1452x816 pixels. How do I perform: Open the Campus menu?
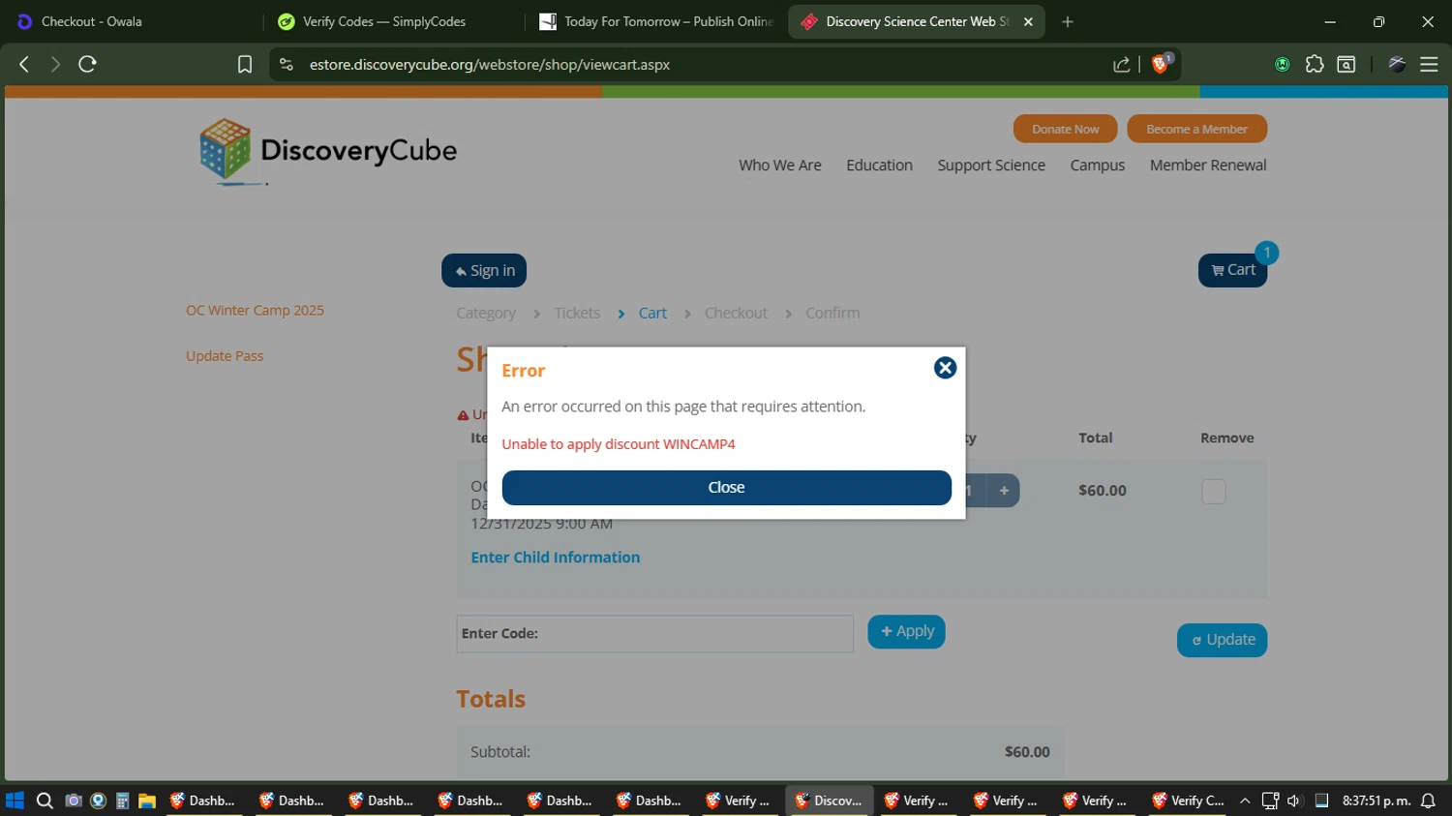(1097, 166)
